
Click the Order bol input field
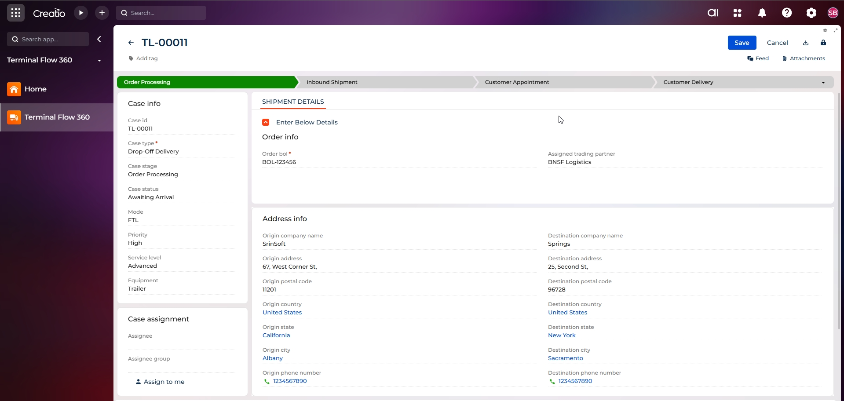(x=398, y=162)
